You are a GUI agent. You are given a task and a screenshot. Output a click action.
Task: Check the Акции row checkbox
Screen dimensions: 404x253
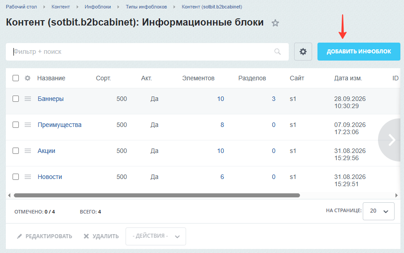point(16,151)
